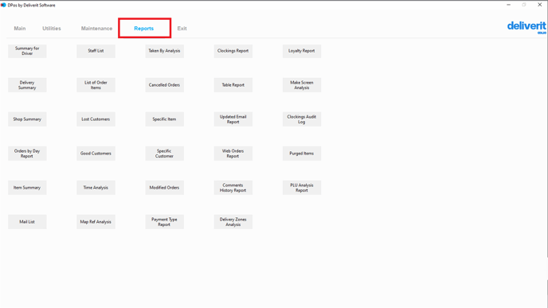This screenshot has height=308, width=548.
Task: Open Updated Email Report
Action: coord(233,119)
